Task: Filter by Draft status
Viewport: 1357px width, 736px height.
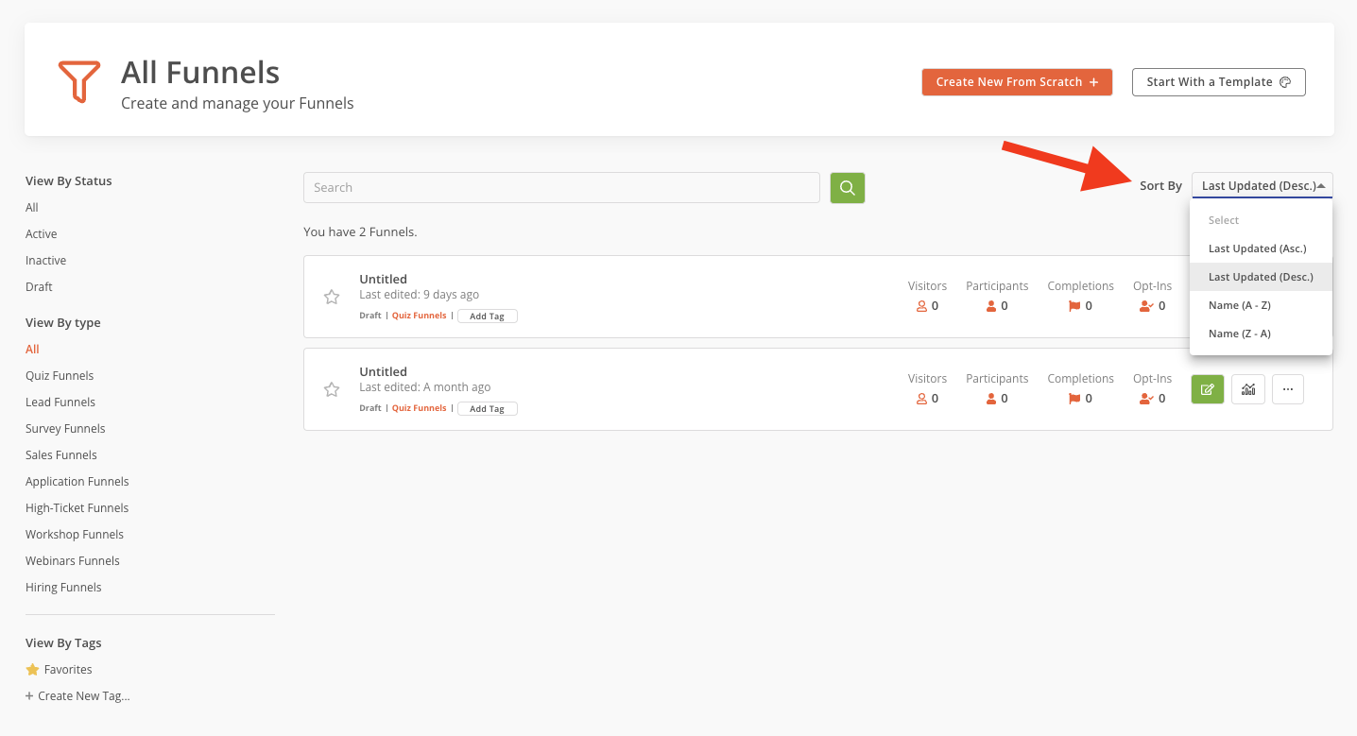Action: pos(39,286)
